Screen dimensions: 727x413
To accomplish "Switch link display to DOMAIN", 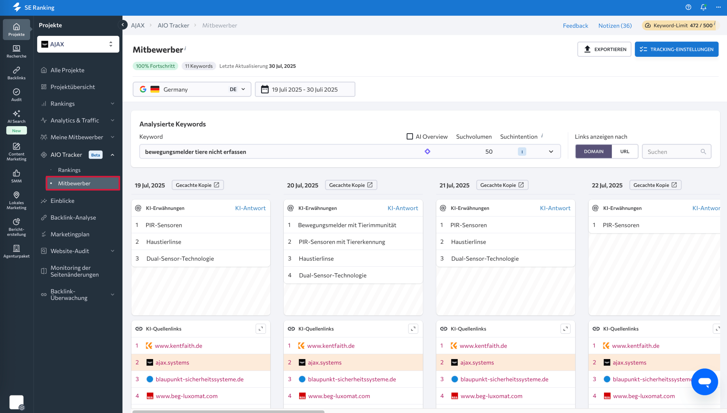I will [x=594, y=151].
